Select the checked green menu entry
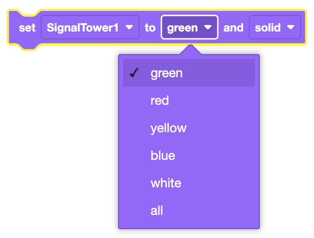Image resolution: width=314 pixels, height=238 pixels. (167, 73)
